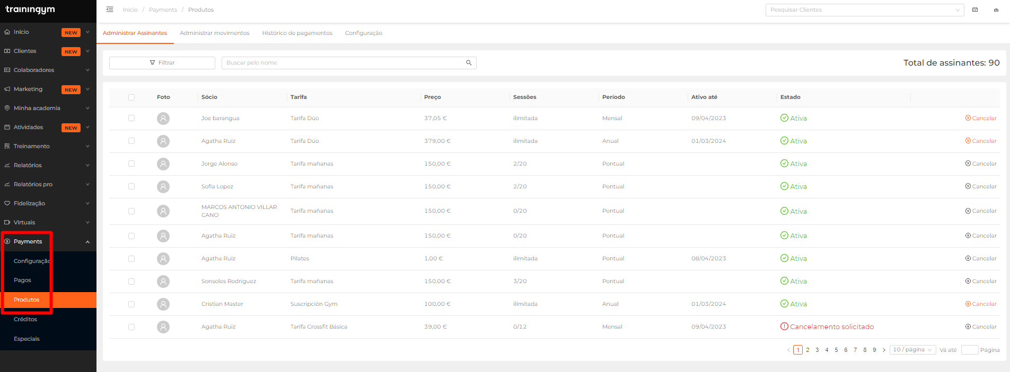This screenshot has width=1010, height=372.
Task: Open the Configuração tab
Action: (364, 33)
